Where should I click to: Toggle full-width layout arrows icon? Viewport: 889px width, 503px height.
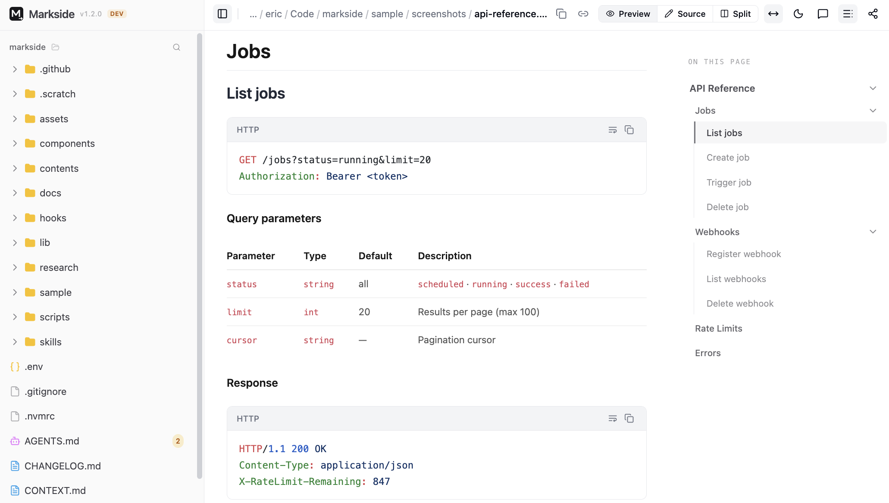pyautogui.click(x=773, y=14)
